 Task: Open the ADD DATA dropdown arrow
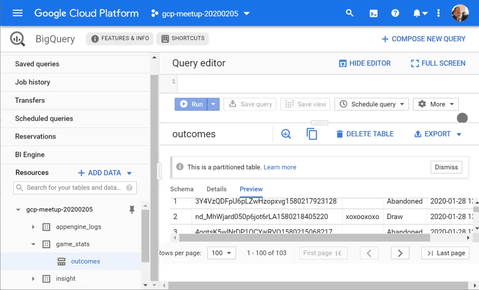(x=129, y=173)
